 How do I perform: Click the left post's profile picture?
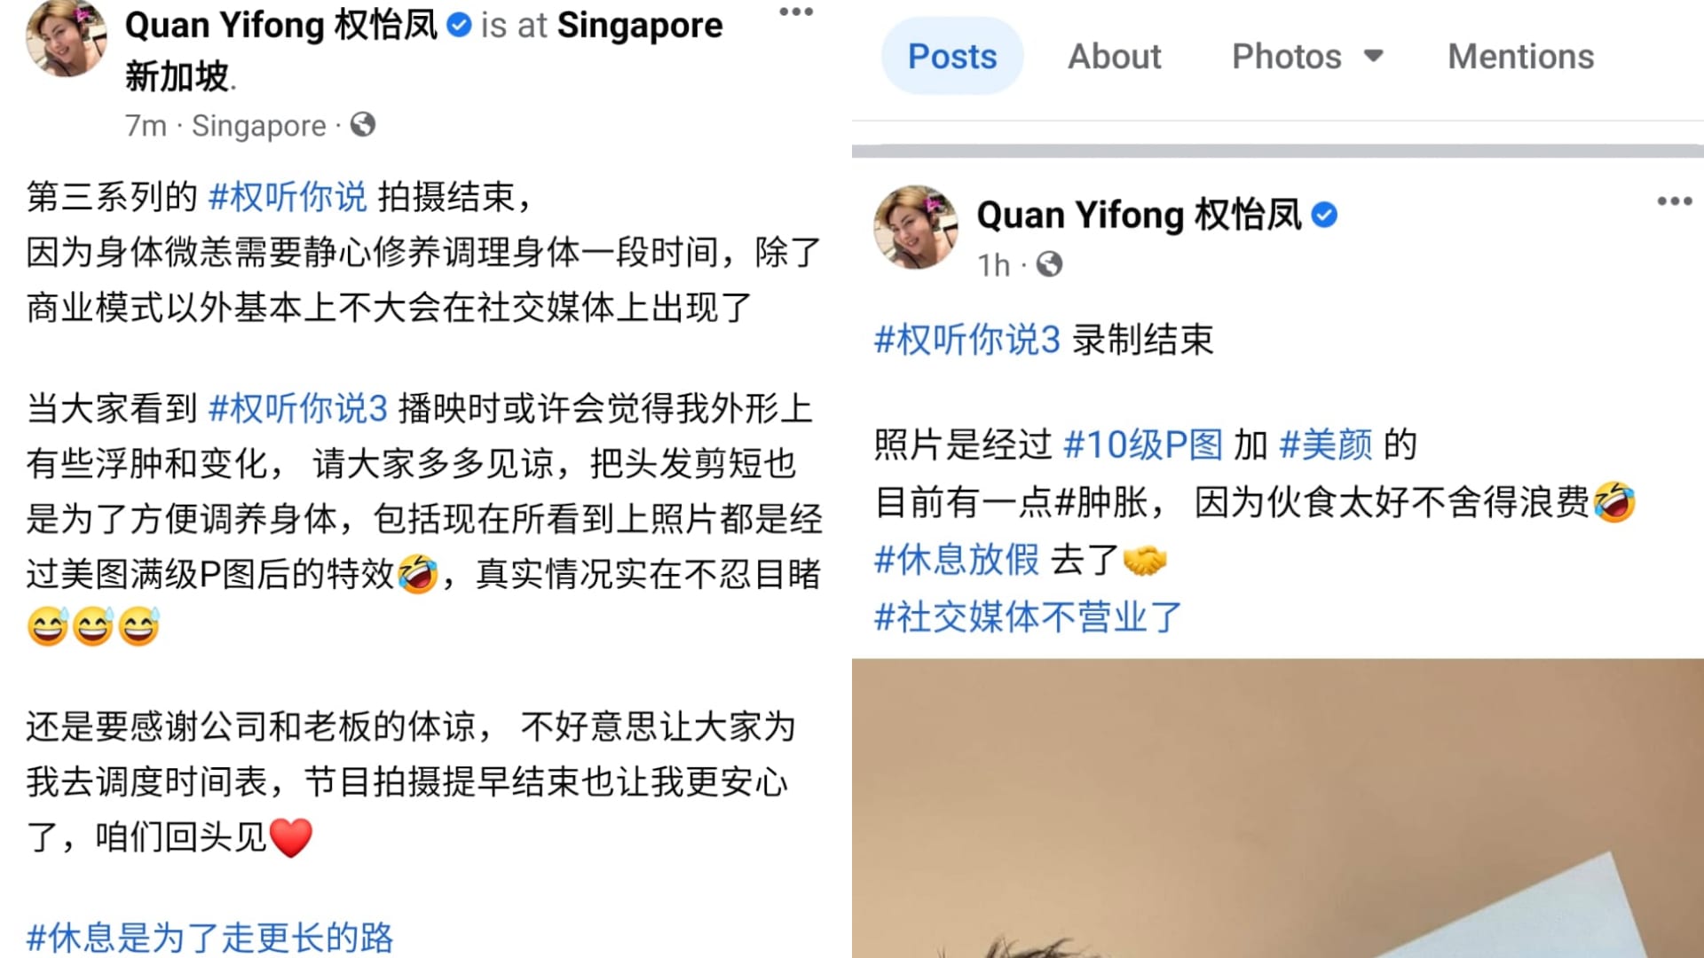click(67, 37)
